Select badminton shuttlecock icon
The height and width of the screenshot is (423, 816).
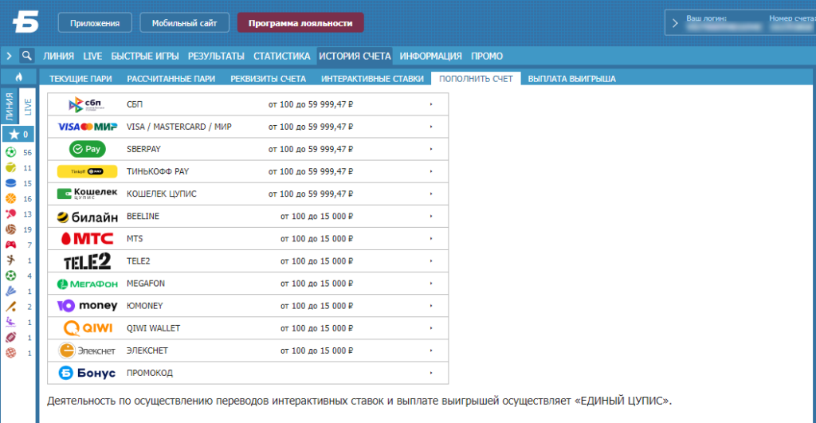tap(11, 291)
